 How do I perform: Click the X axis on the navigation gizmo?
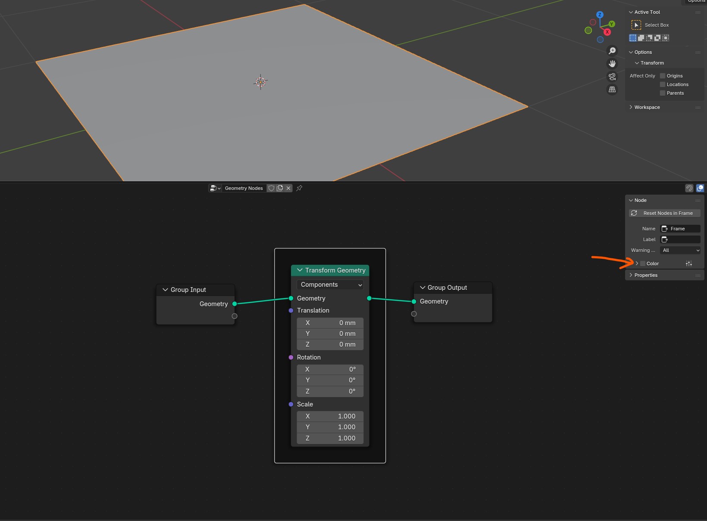607,32
